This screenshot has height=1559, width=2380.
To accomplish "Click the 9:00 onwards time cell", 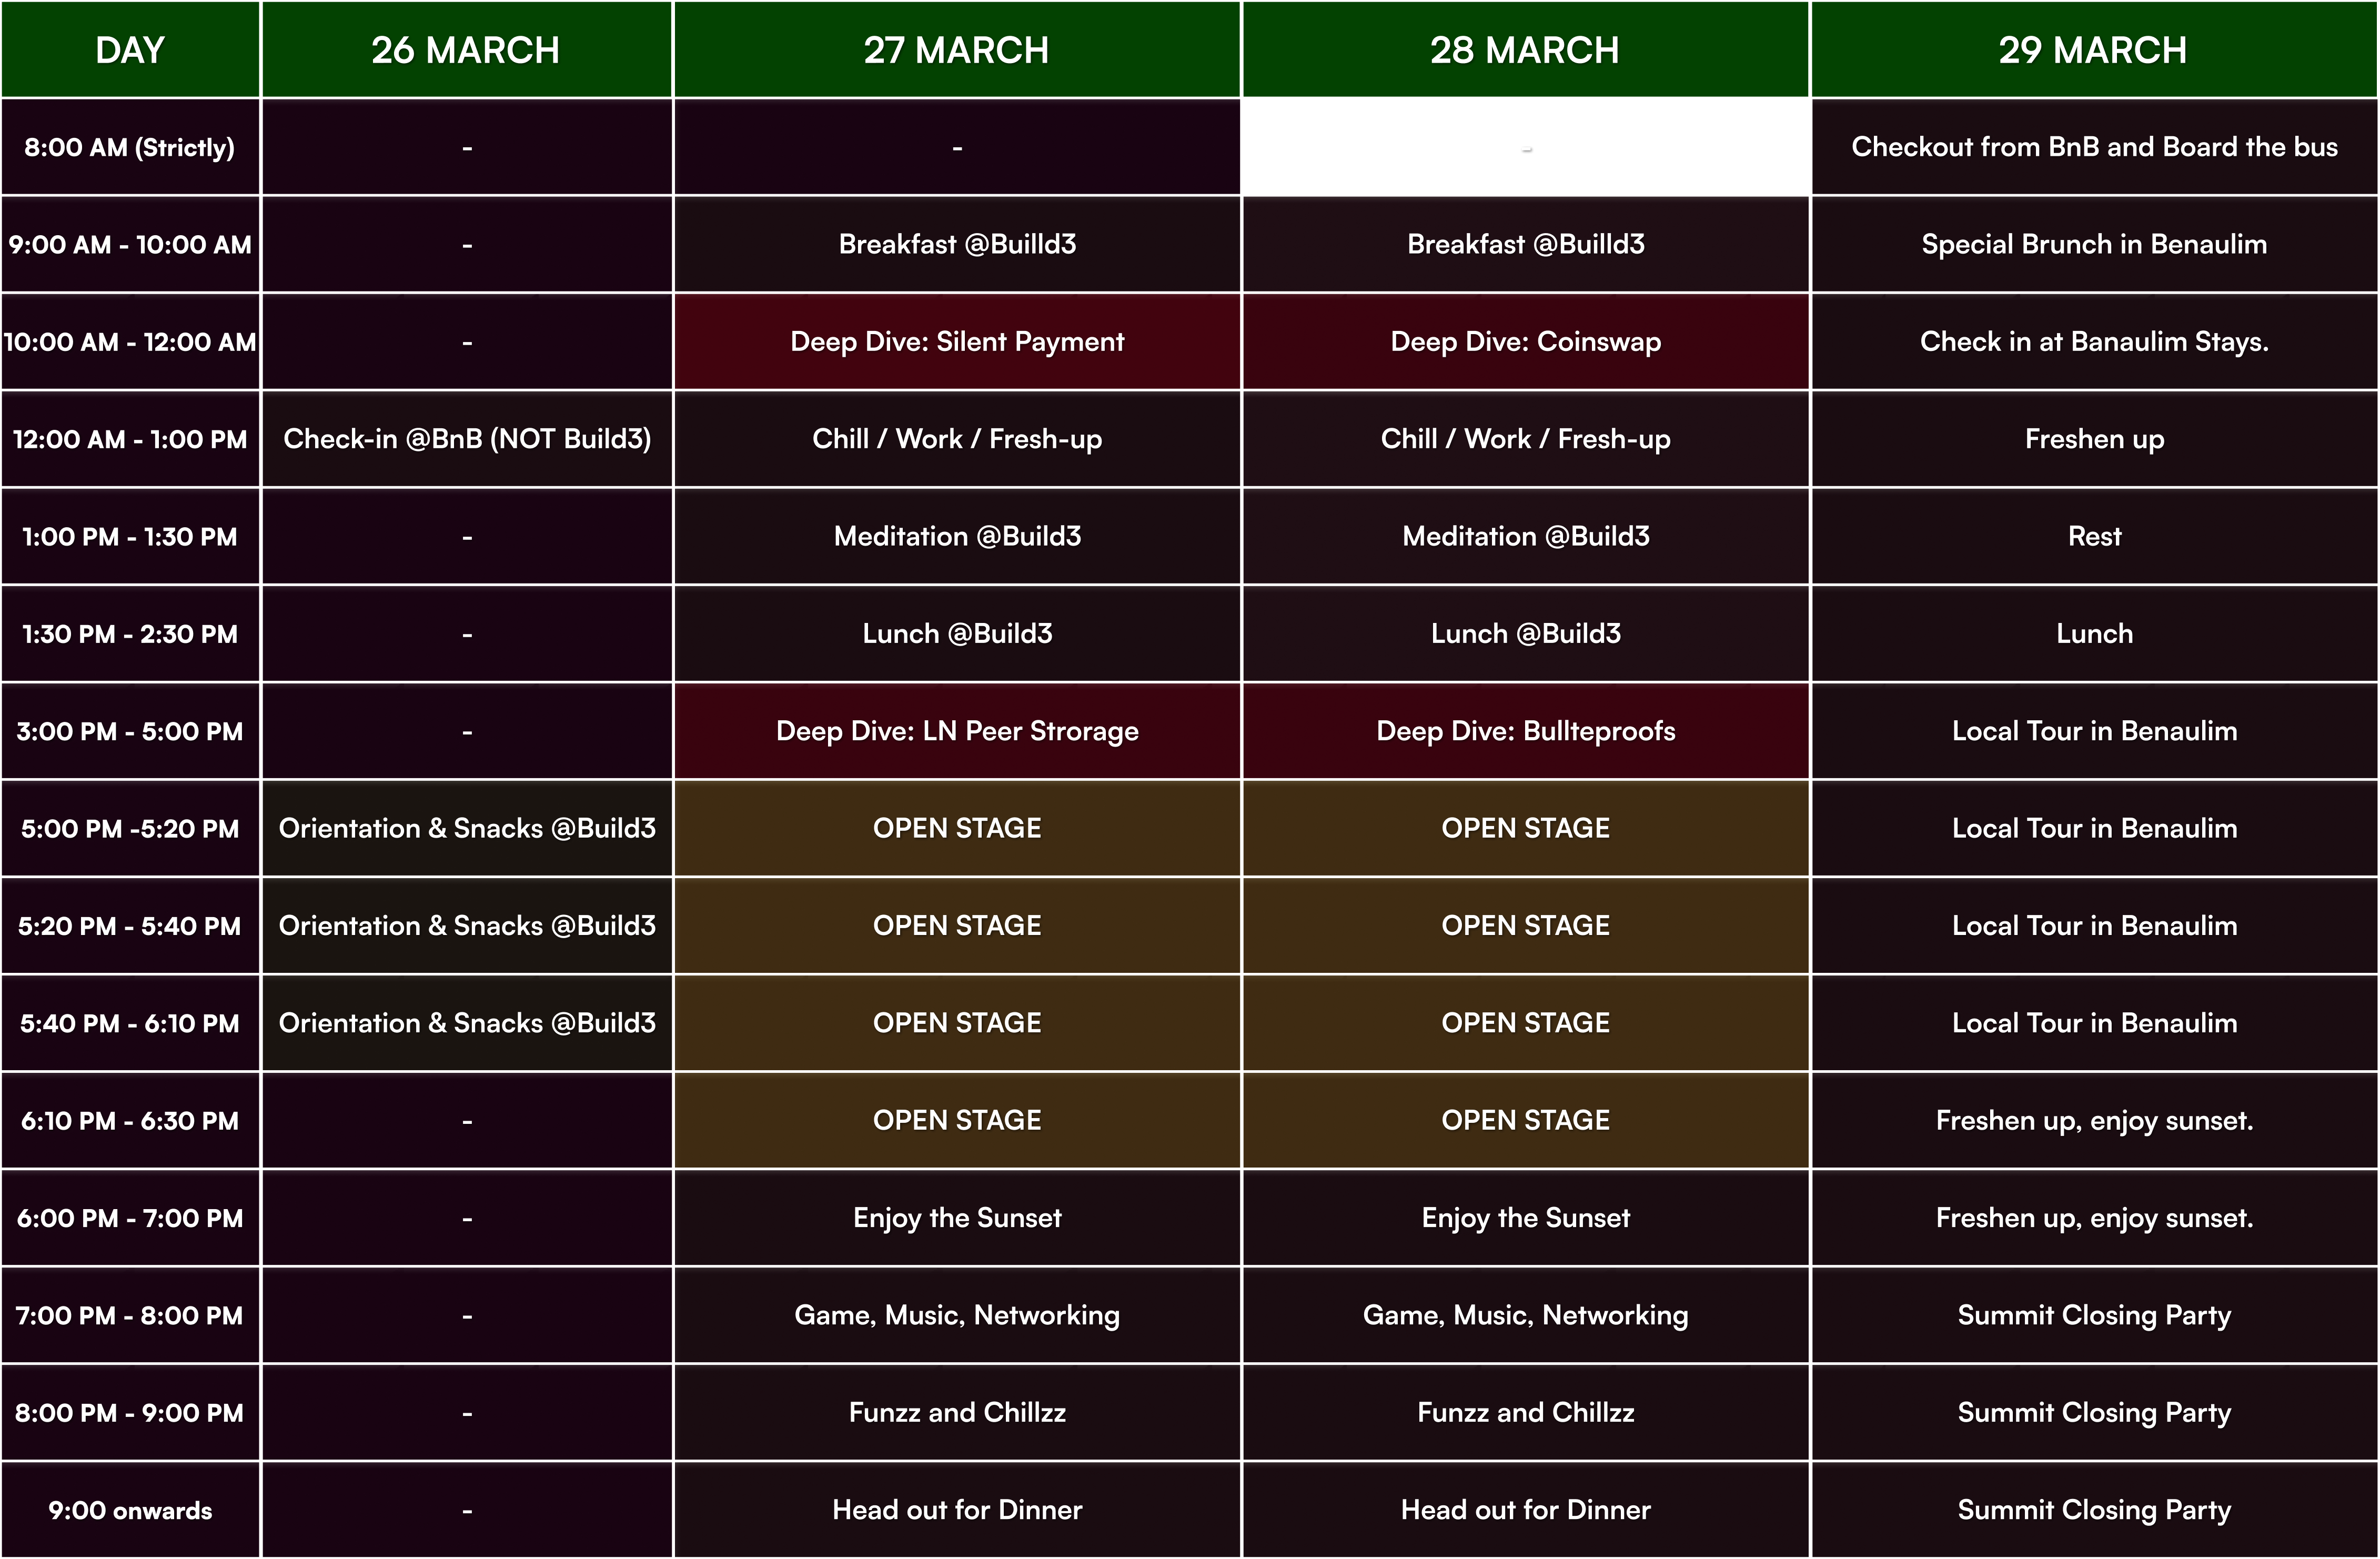I will tap(130, 1510).
